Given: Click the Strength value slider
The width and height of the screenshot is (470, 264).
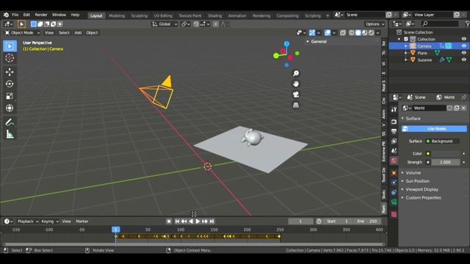Looking at the screenshot, I should click(446, 162).
